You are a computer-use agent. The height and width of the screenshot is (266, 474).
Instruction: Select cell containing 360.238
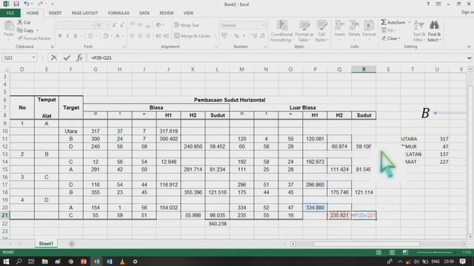[x=217, y=223]
